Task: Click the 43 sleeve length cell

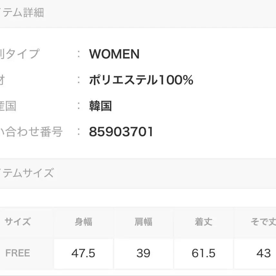Action: (x=263, y=253)
